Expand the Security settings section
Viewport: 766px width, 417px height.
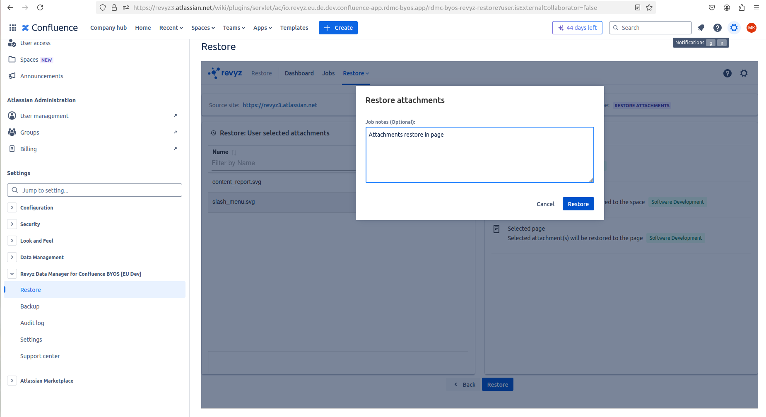tap(12, 224)
